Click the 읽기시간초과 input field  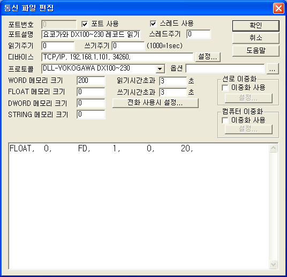coord(173,81)
